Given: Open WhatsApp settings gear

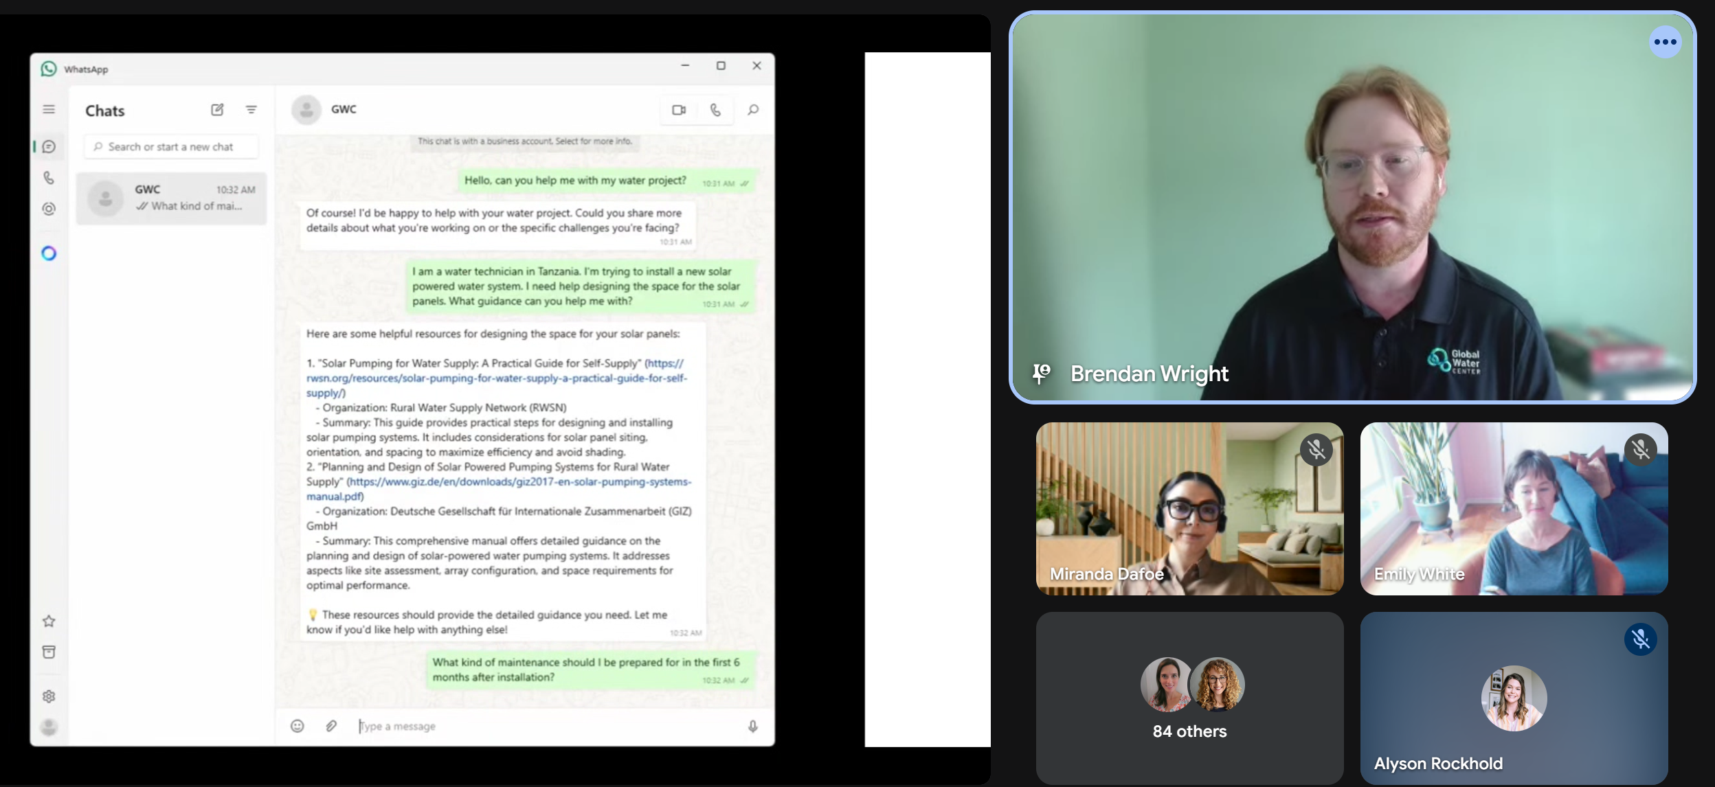Looking at the screenshot, I should (49, 696).
